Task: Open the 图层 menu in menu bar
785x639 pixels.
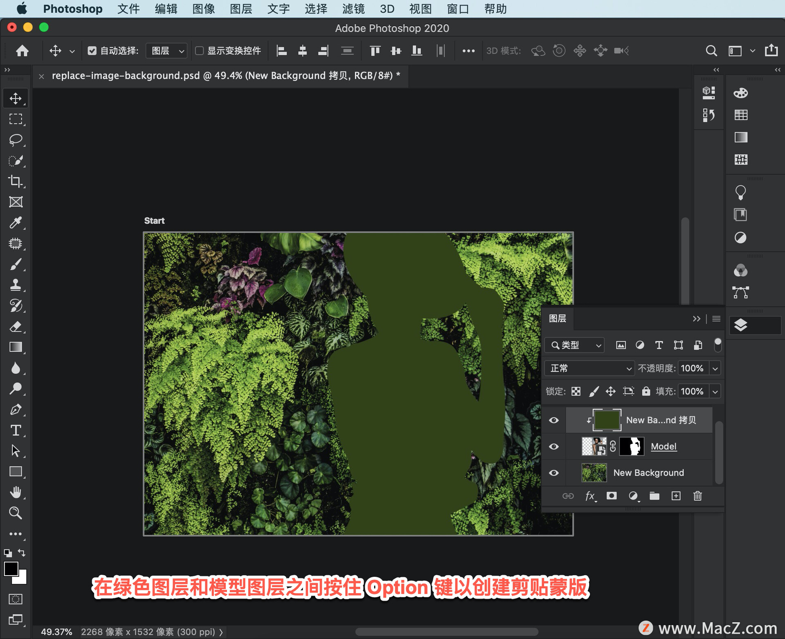Action: 241,9
